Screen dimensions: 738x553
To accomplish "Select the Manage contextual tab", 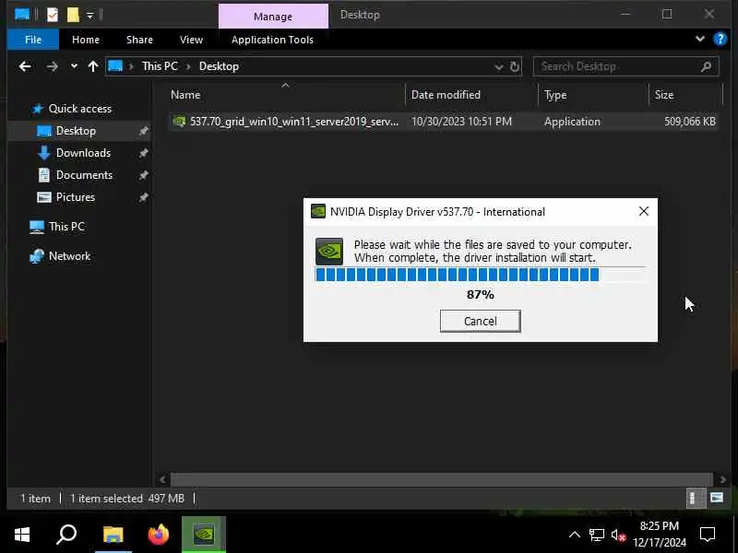I will tap(273, 17).
